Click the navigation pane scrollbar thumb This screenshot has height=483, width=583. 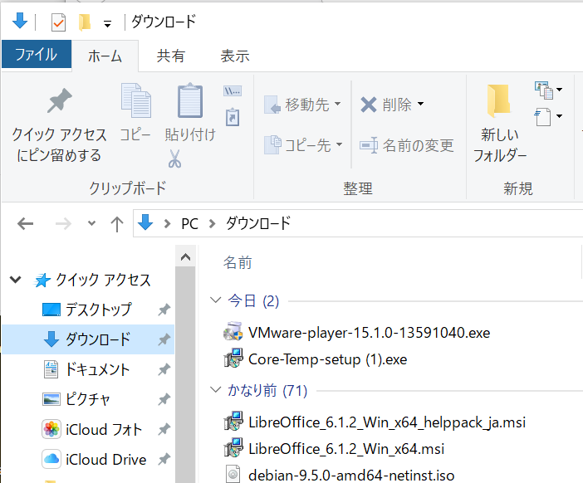[185, 375]
